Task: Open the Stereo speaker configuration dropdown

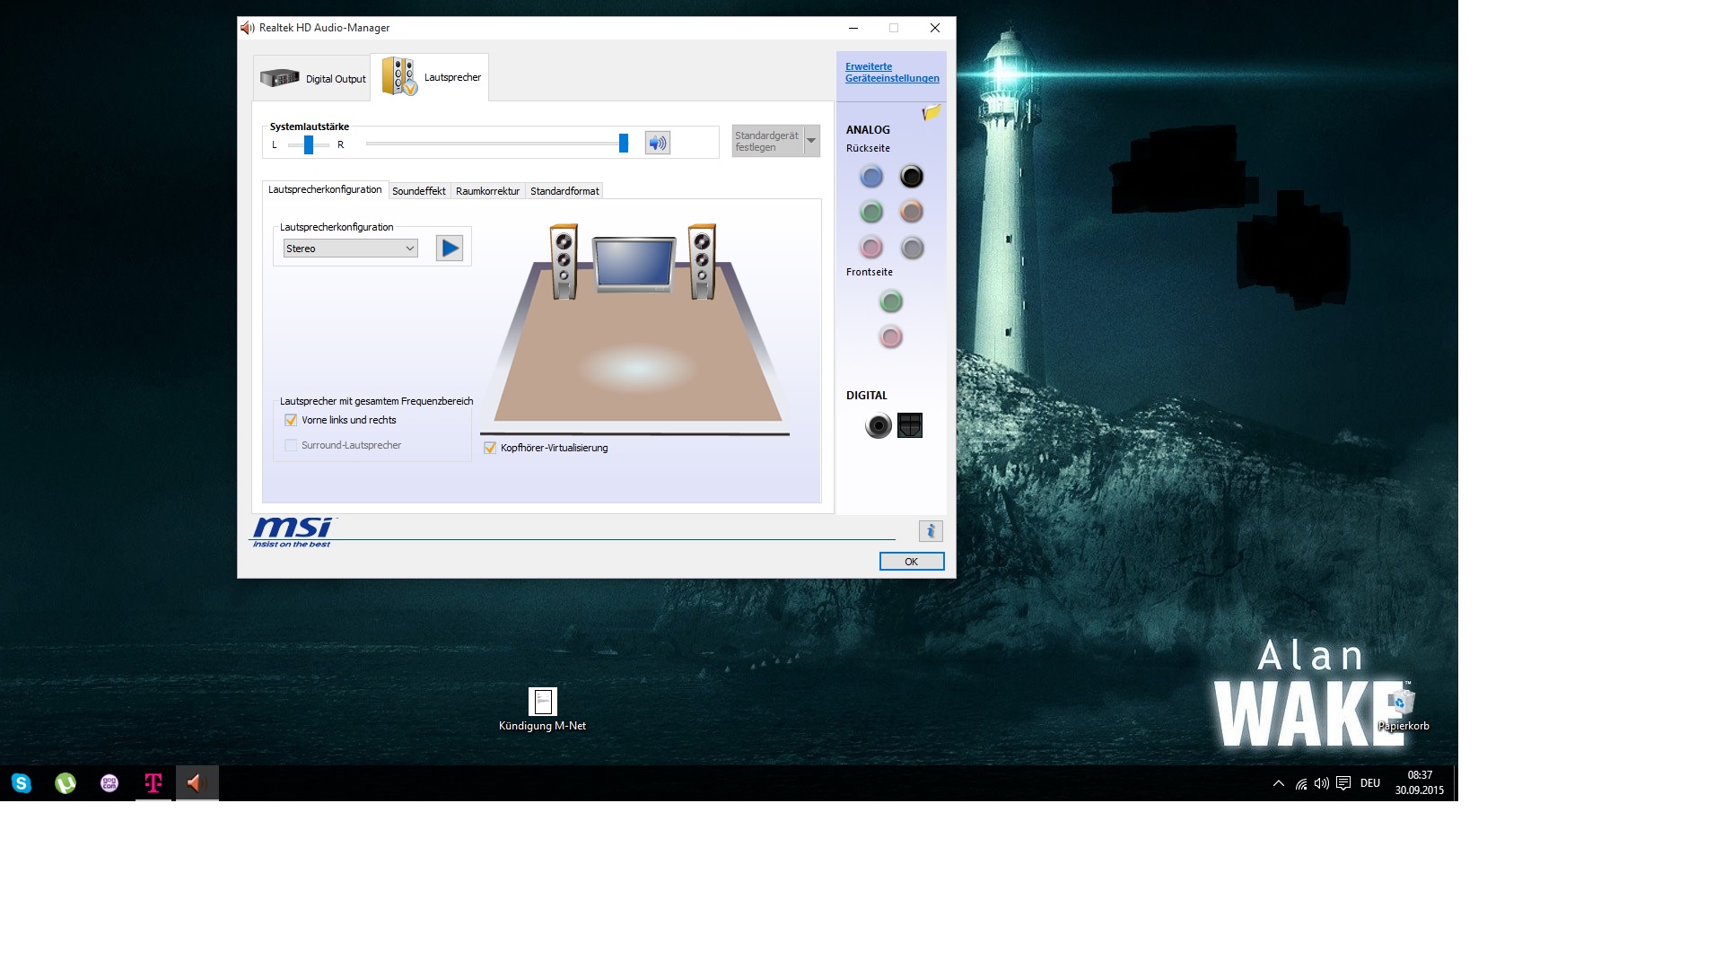Action: (350, 249)
